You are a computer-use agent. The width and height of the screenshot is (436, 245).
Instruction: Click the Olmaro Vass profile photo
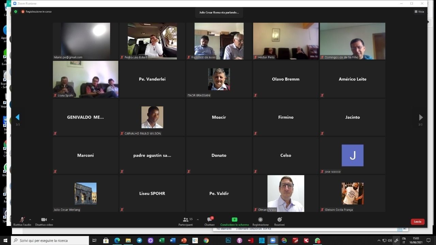click(x=286, y=194)
